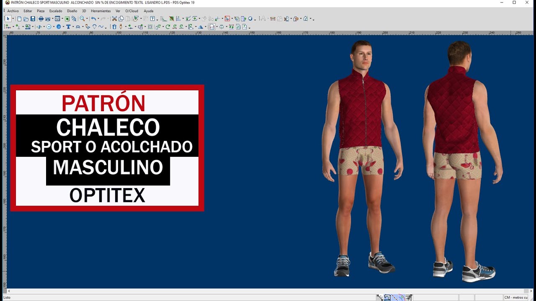
Task: Maximize the PDS Optitex window
Action: click(514, 3)
